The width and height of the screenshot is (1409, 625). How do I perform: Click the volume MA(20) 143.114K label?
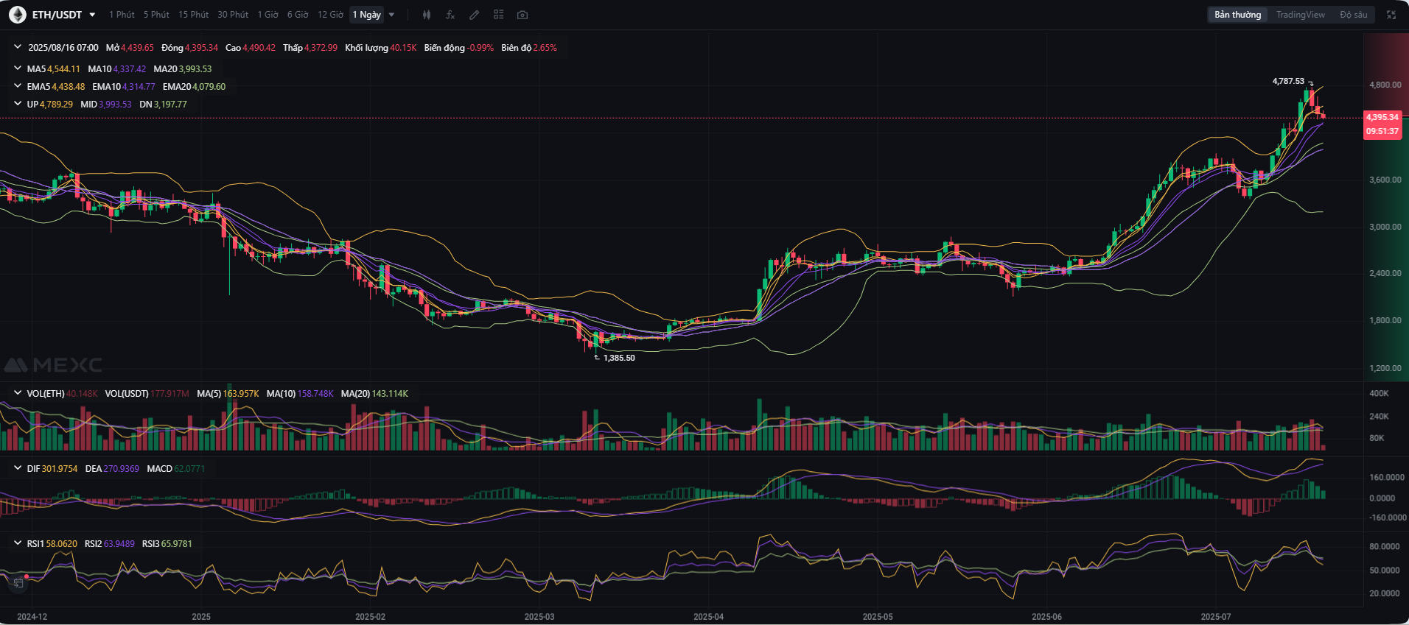374,394
